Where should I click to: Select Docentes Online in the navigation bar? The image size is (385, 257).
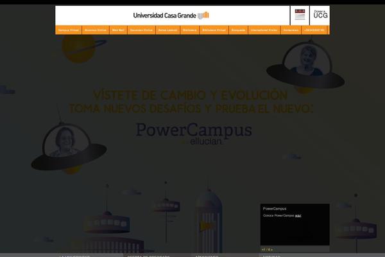(x=141, y=30)
